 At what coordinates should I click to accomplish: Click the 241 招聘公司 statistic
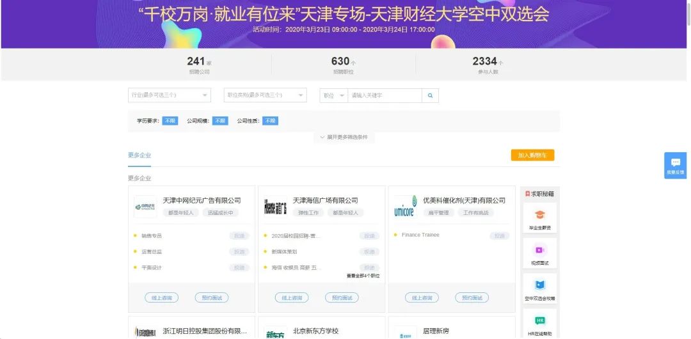tap(199, 65)
